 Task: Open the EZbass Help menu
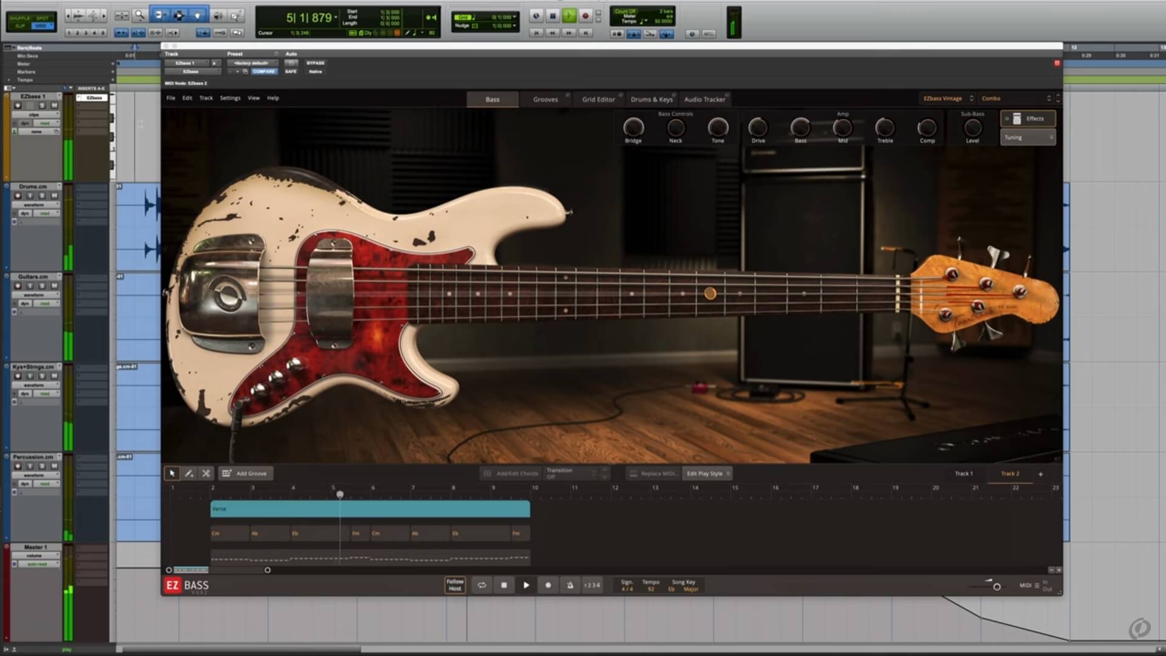tap(273, 98)
